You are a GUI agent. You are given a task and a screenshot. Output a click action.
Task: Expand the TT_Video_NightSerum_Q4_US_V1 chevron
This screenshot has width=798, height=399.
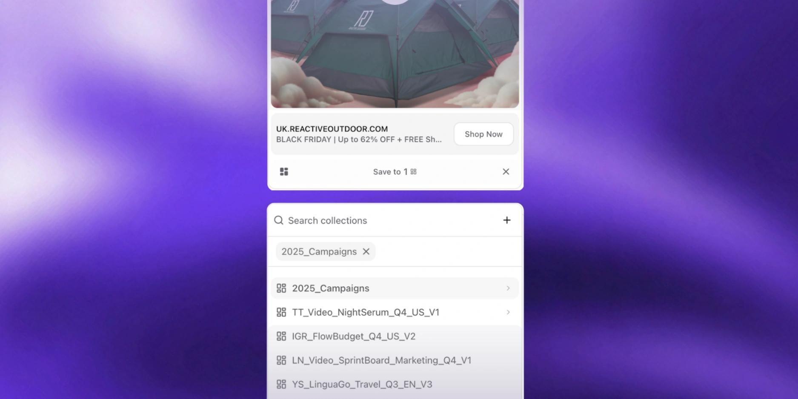[508, 312]
